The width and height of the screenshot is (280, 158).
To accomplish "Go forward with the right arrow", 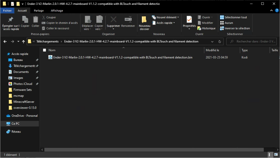I will pyautogui.click(x=12, y=42).
